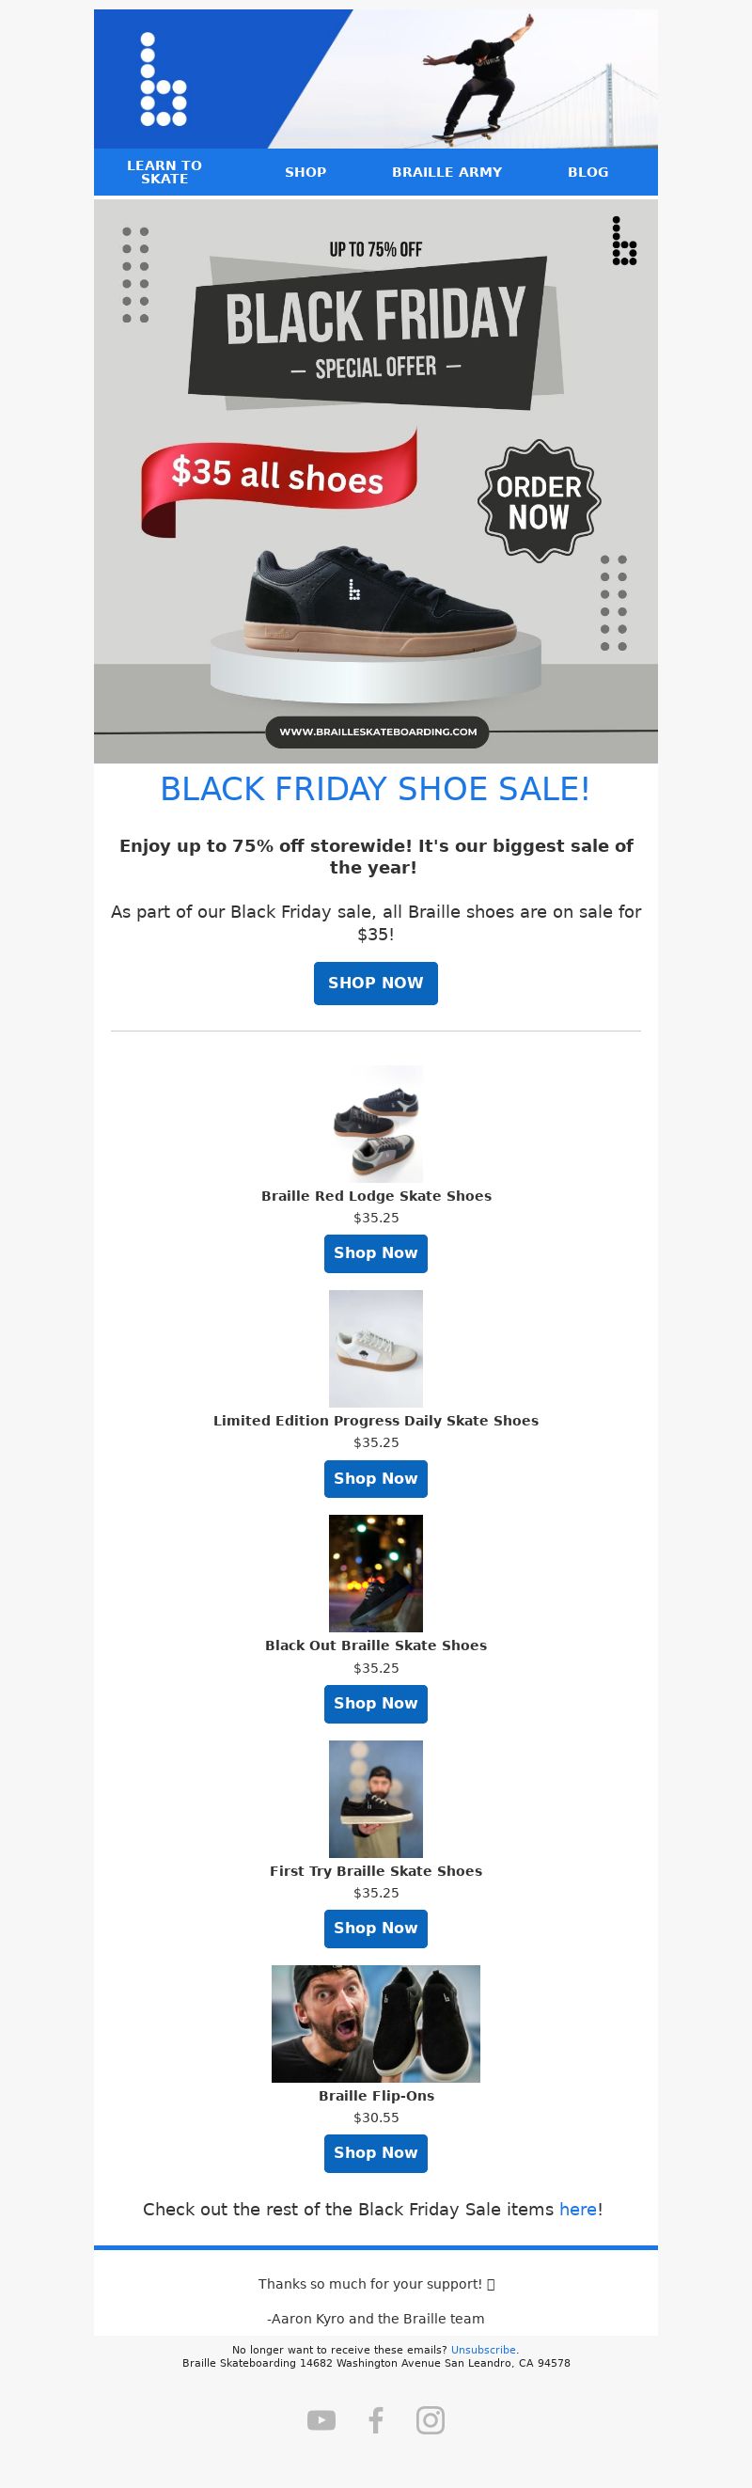Click the main SHOP NOW button

[375, 984]
